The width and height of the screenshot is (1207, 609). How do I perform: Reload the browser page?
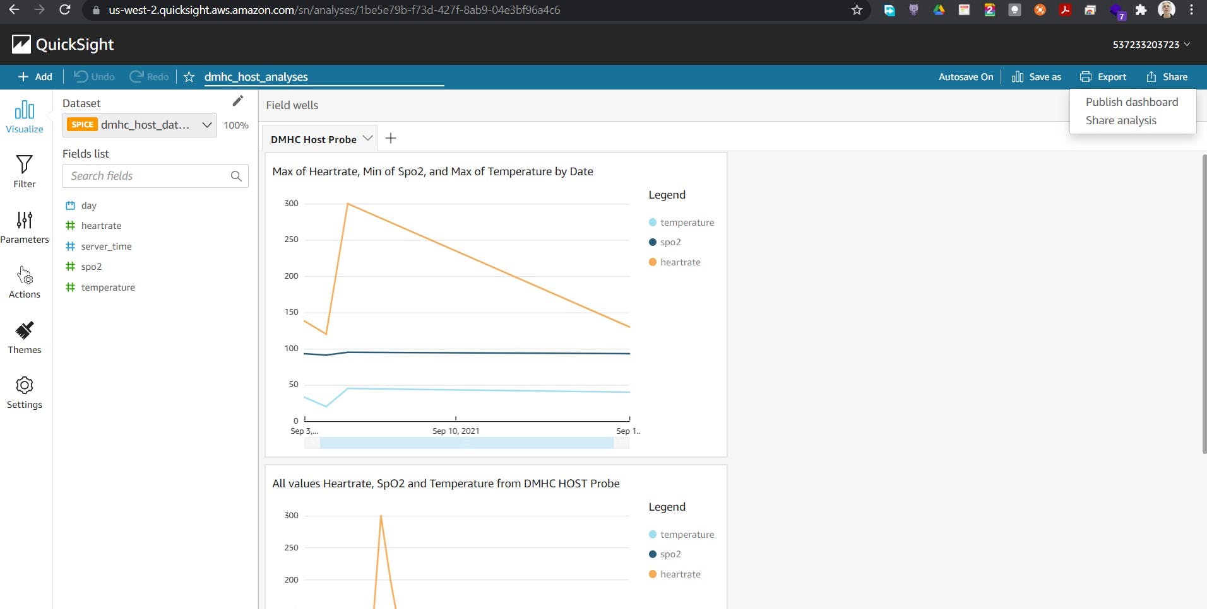64,9
